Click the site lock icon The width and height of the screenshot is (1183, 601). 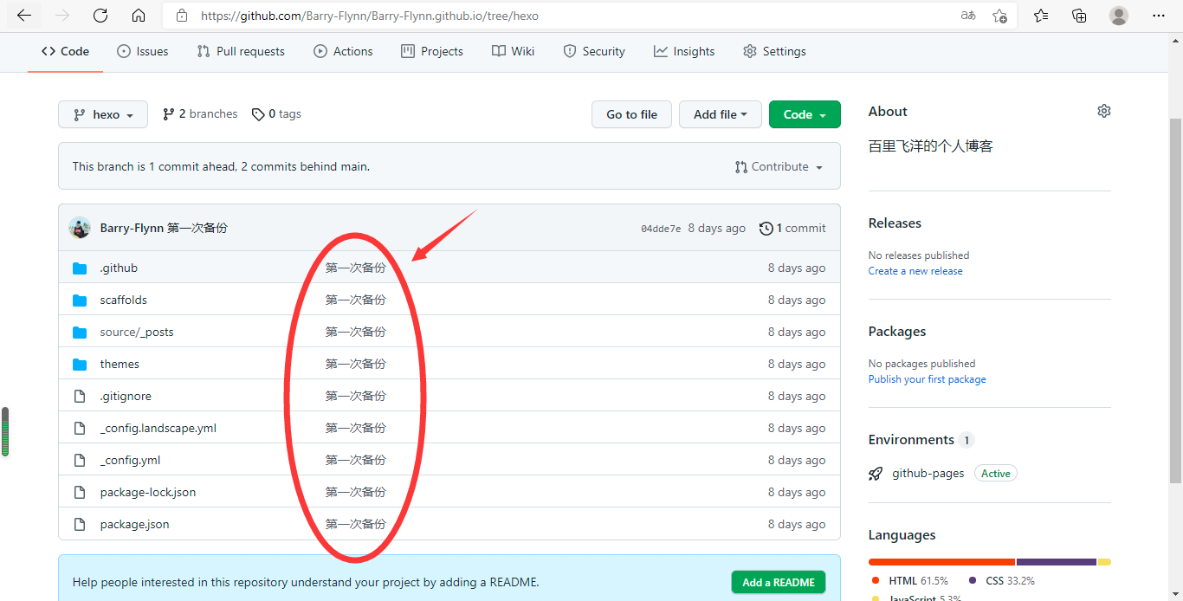[x=181, y=16]
